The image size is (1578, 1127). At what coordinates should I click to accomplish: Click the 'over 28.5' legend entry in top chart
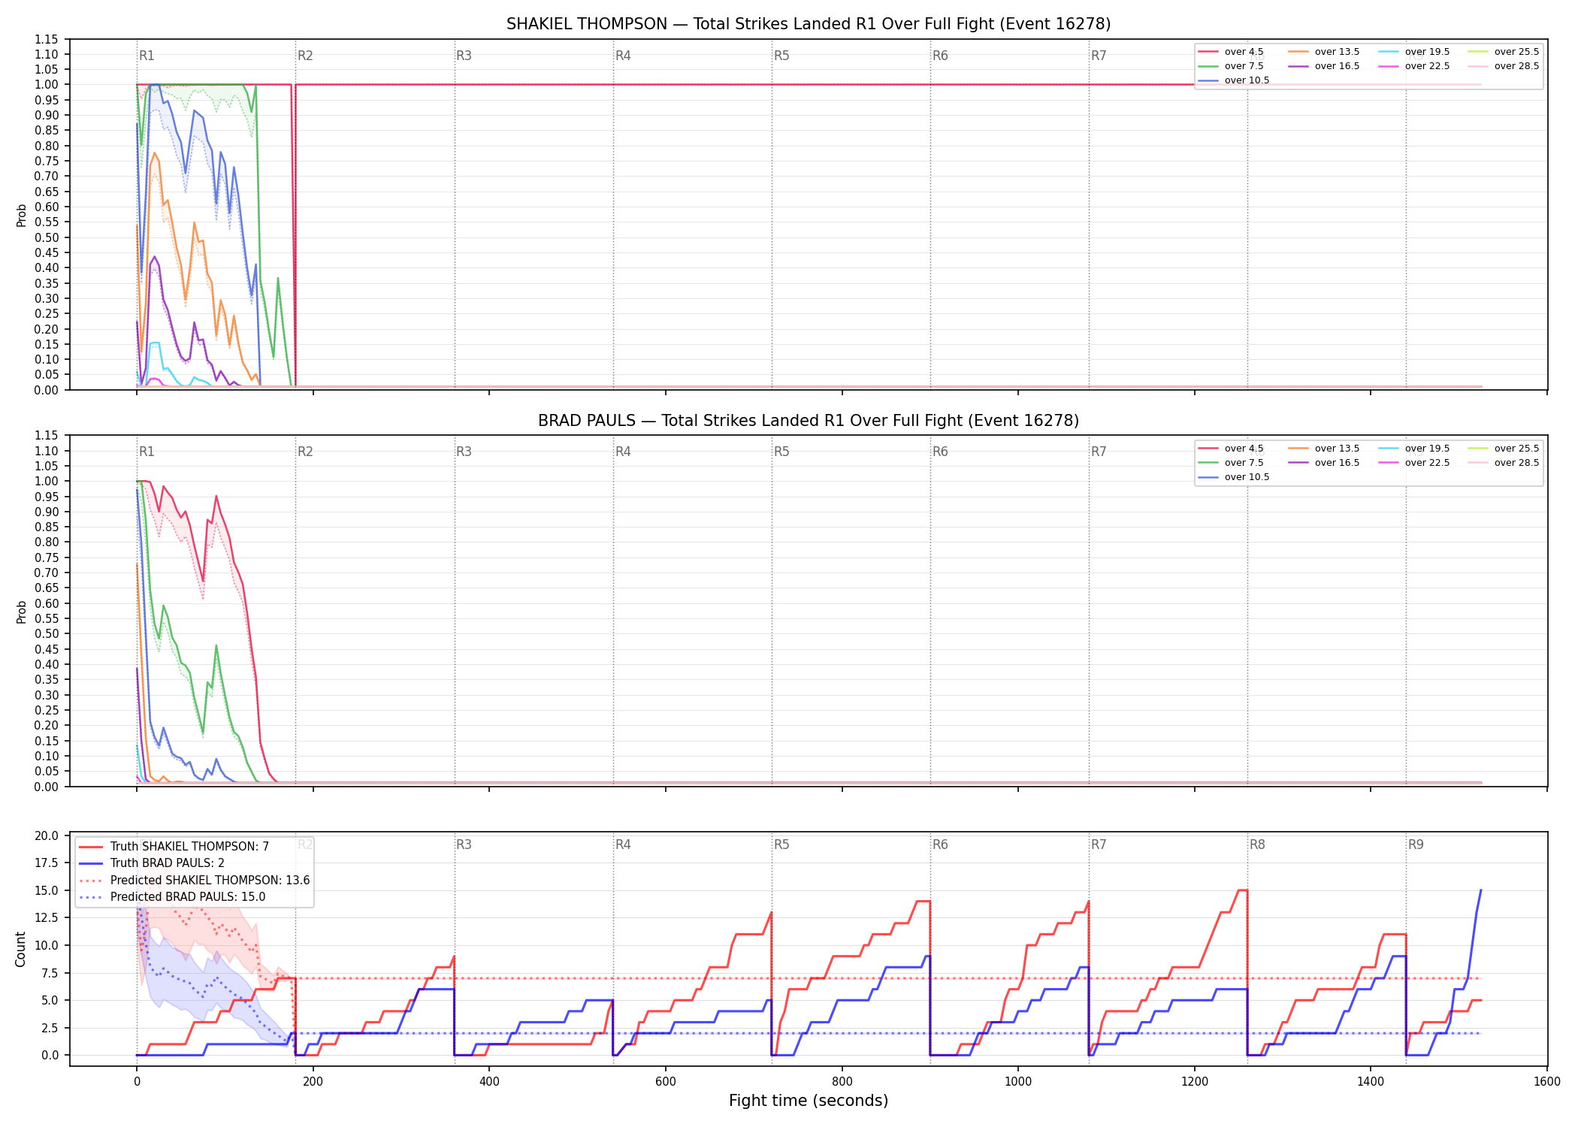1504,66
